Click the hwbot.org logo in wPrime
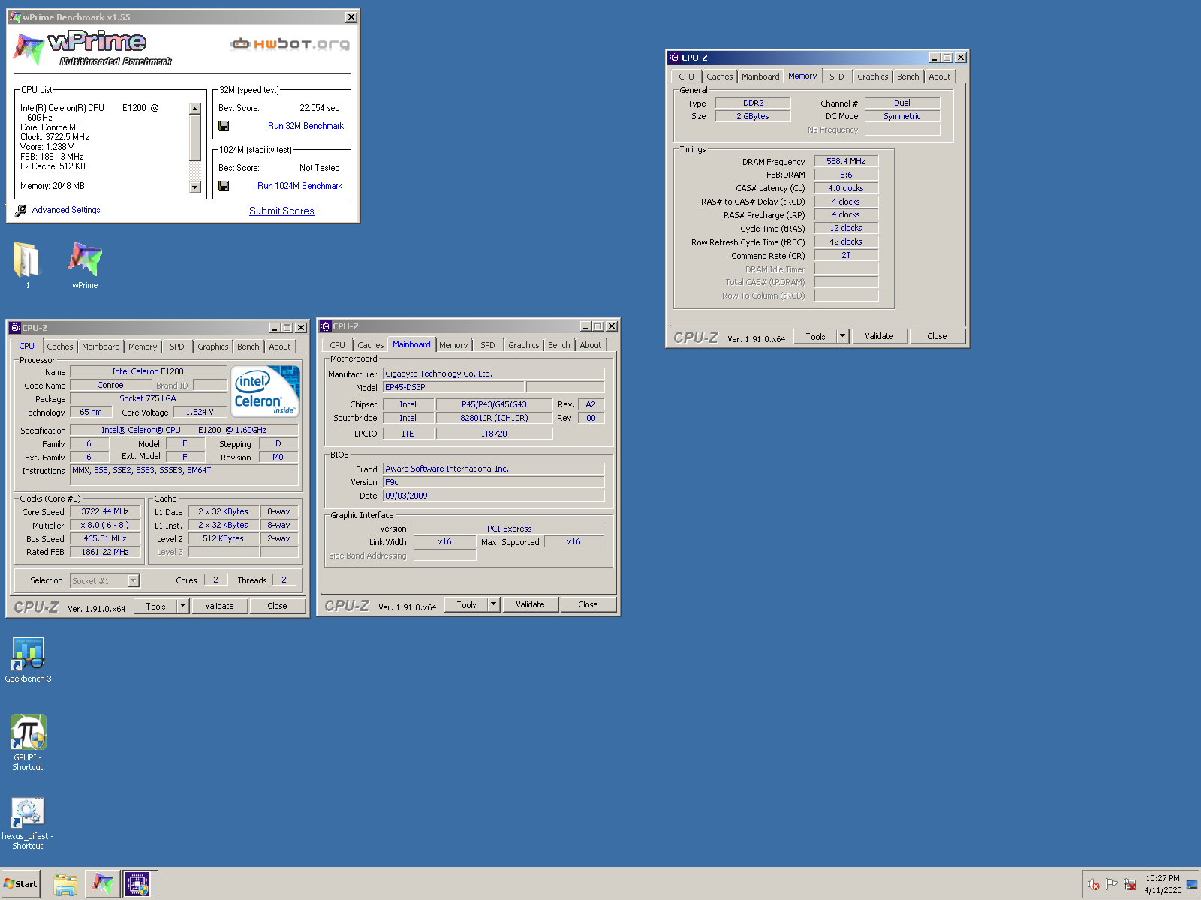1201x900 pixels. click(x=290, y=43)
